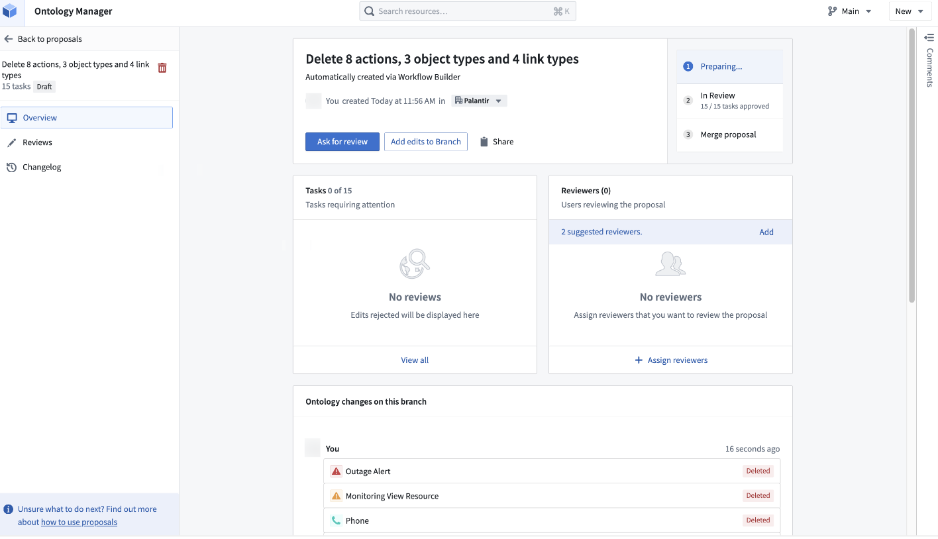Open the Changelog section
Image resolution: width=938 pixels, height=539 pixels.
(42, 167)
